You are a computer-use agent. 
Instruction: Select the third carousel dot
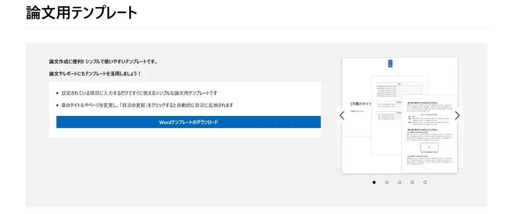400,182
